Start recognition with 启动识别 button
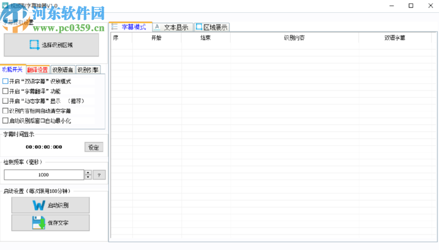This screenshot has width=439, height=250. [x=50, y=205]
